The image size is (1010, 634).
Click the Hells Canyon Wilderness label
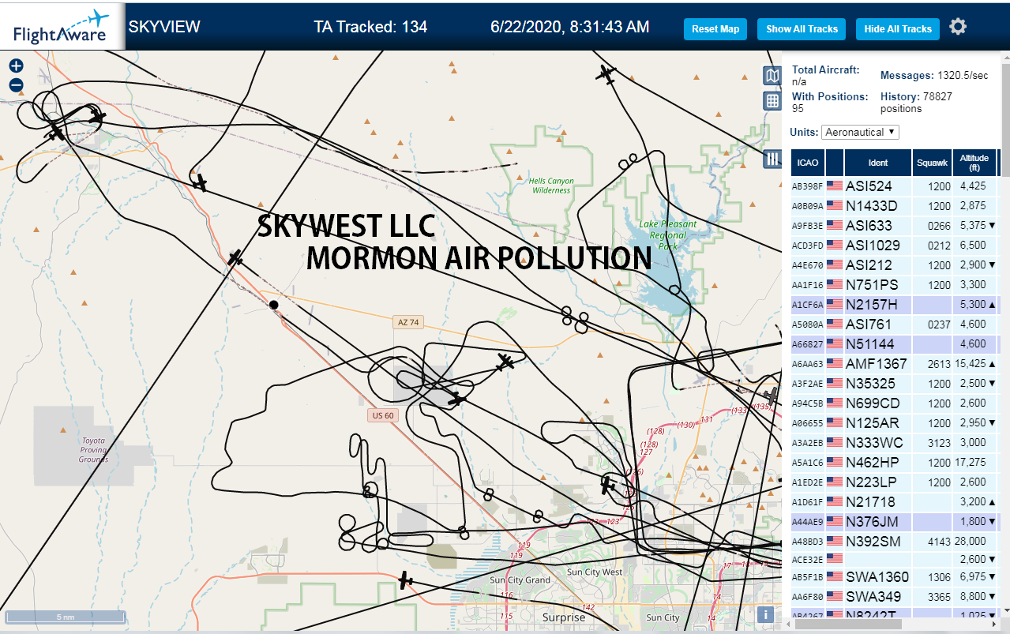click(x=551, y=186)
